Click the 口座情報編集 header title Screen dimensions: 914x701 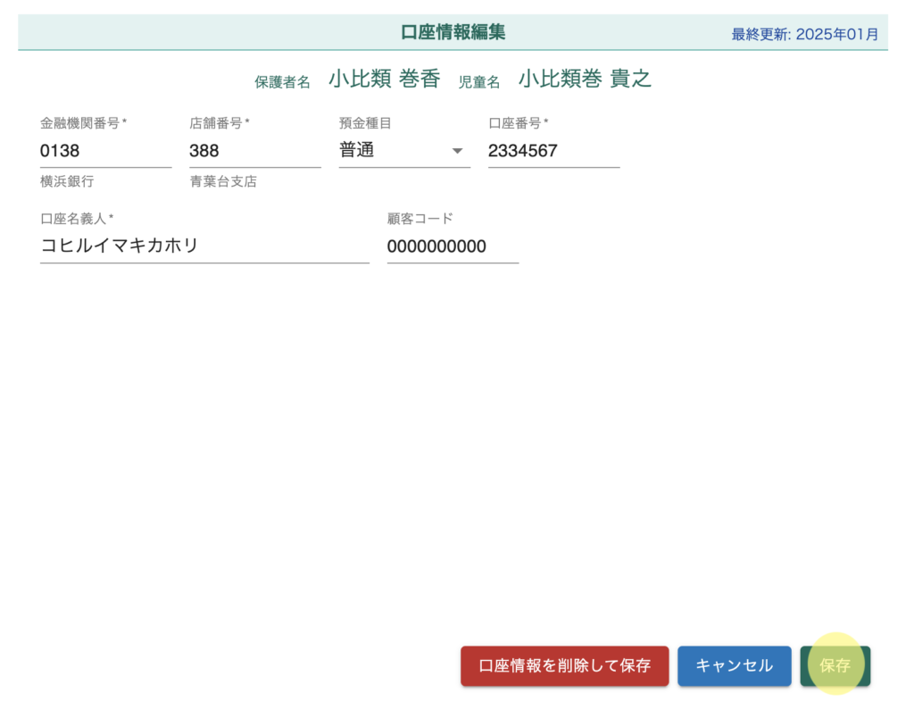pos(453,33)
